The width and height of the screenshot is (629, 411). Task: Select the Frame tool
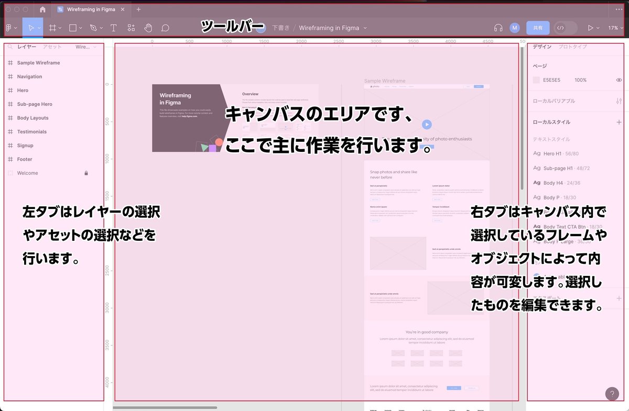click(52, 28)
